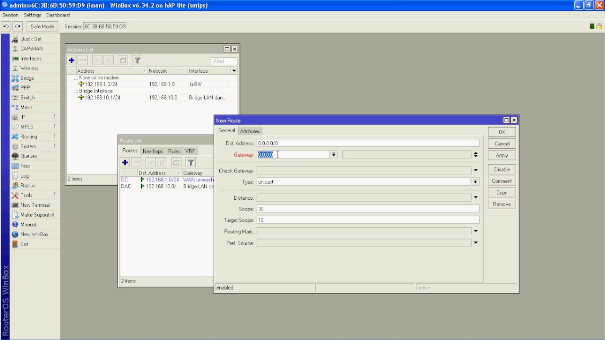Click the filter funnel icon in Route List
Screen dimensions: 605x340
click(x=190, y=162)
